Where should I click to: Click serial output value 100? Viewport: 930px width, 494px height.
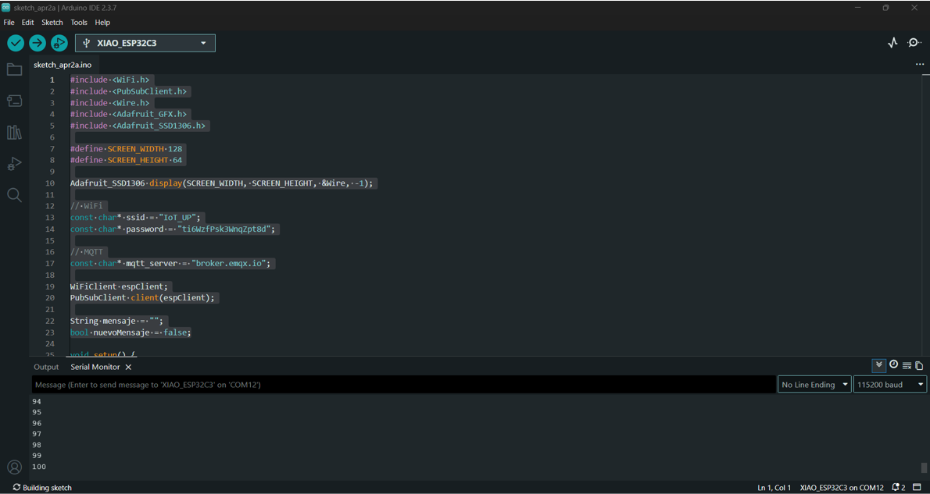point(38,466)
